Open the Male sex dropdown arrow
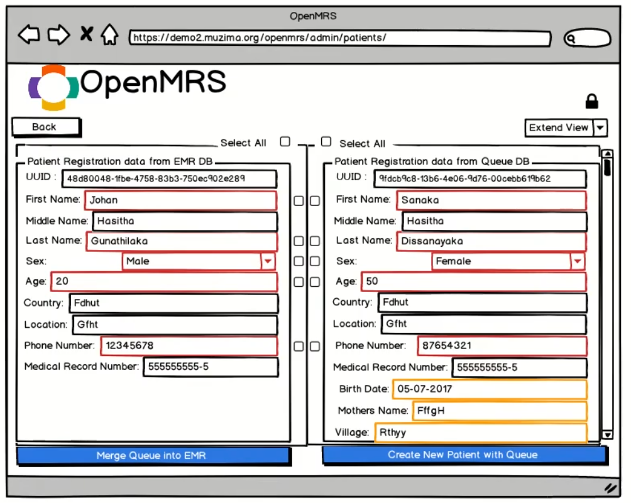This screenshot has height=503, width=631. [268, 261]
